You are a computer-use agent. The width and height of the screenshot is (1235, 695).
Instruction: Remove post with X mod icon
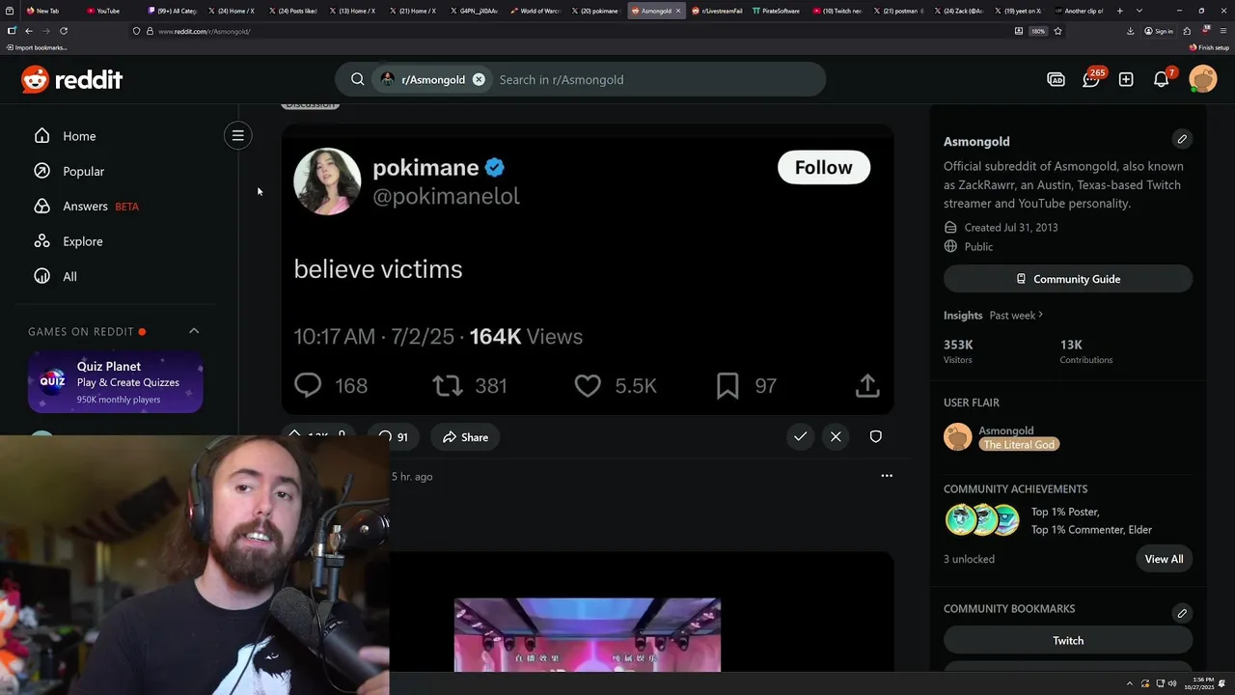(x=836, y=436)
